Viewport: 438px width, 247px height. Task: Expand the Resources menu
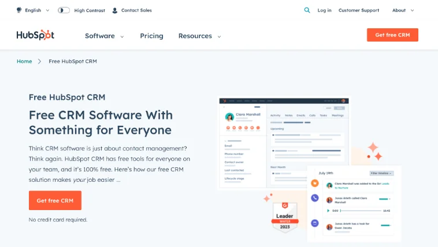click(200, 36)
